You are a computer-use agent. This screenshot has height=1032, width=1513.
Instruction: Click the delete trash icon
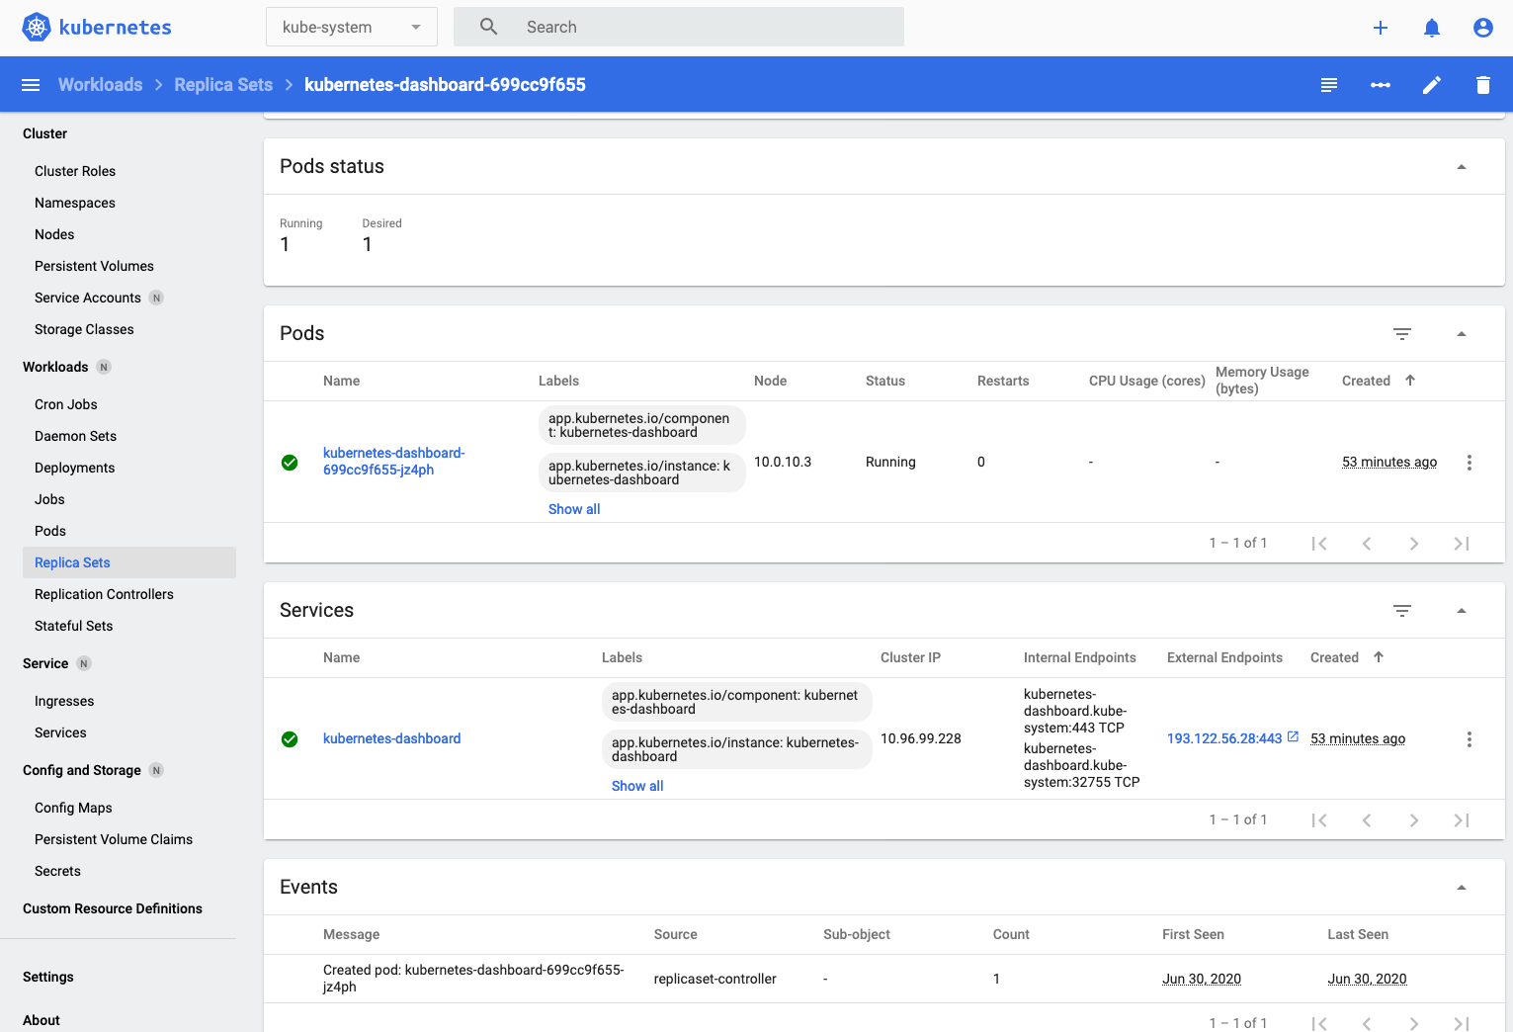pyautogui.click(x=1483, y=85)
